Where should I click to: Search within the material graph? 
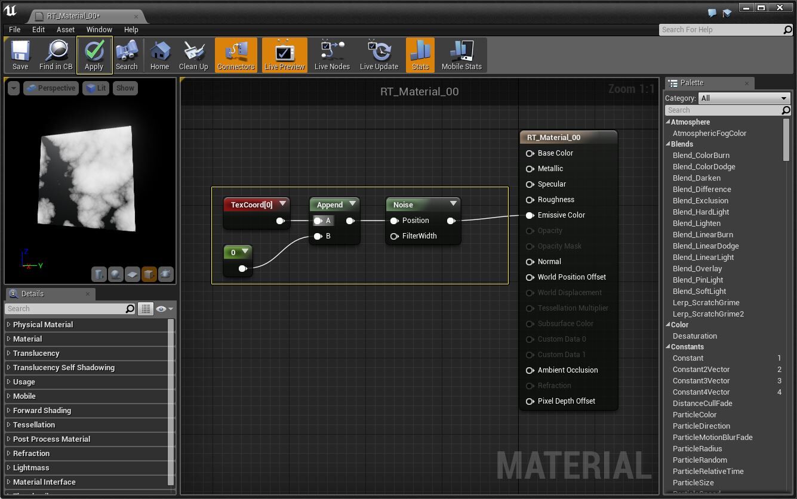click(127, 54)
